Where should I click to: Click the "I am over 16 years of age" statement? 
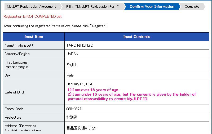(93, 90)
